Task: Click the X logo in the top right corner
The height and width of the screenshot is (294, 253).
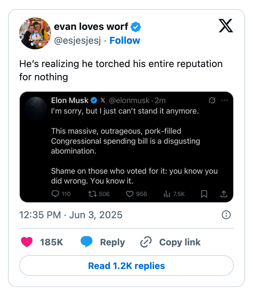Action: point(226,26)
